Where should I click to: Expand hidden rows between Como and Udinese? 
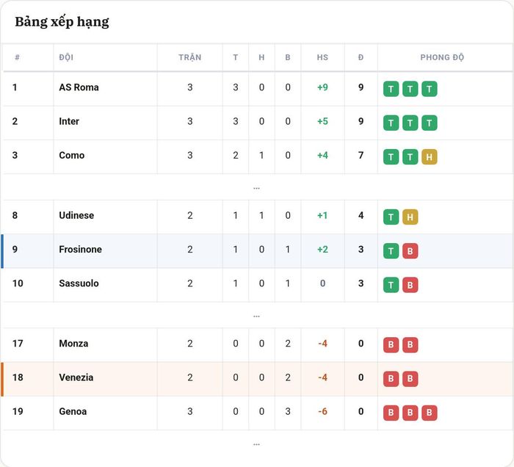point(257,188)
